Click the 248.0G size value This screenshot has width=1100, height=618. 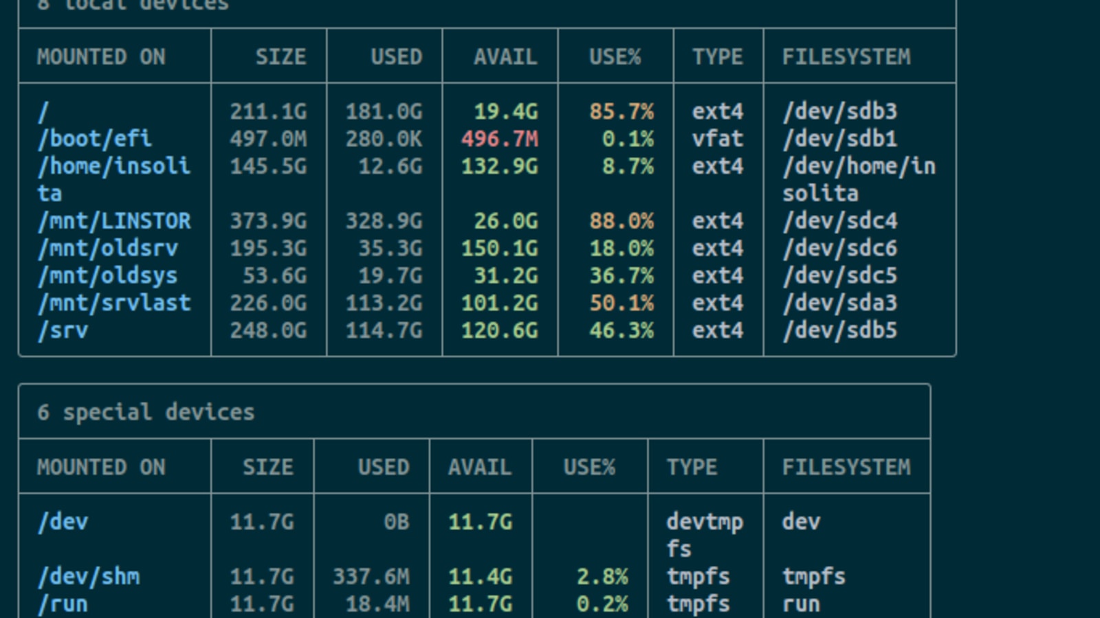click(x=268, y=331)
